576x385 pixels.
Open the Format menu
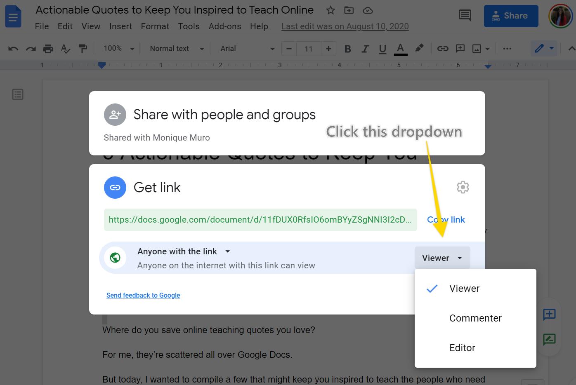pyautogui.click(x=155, y=26)
